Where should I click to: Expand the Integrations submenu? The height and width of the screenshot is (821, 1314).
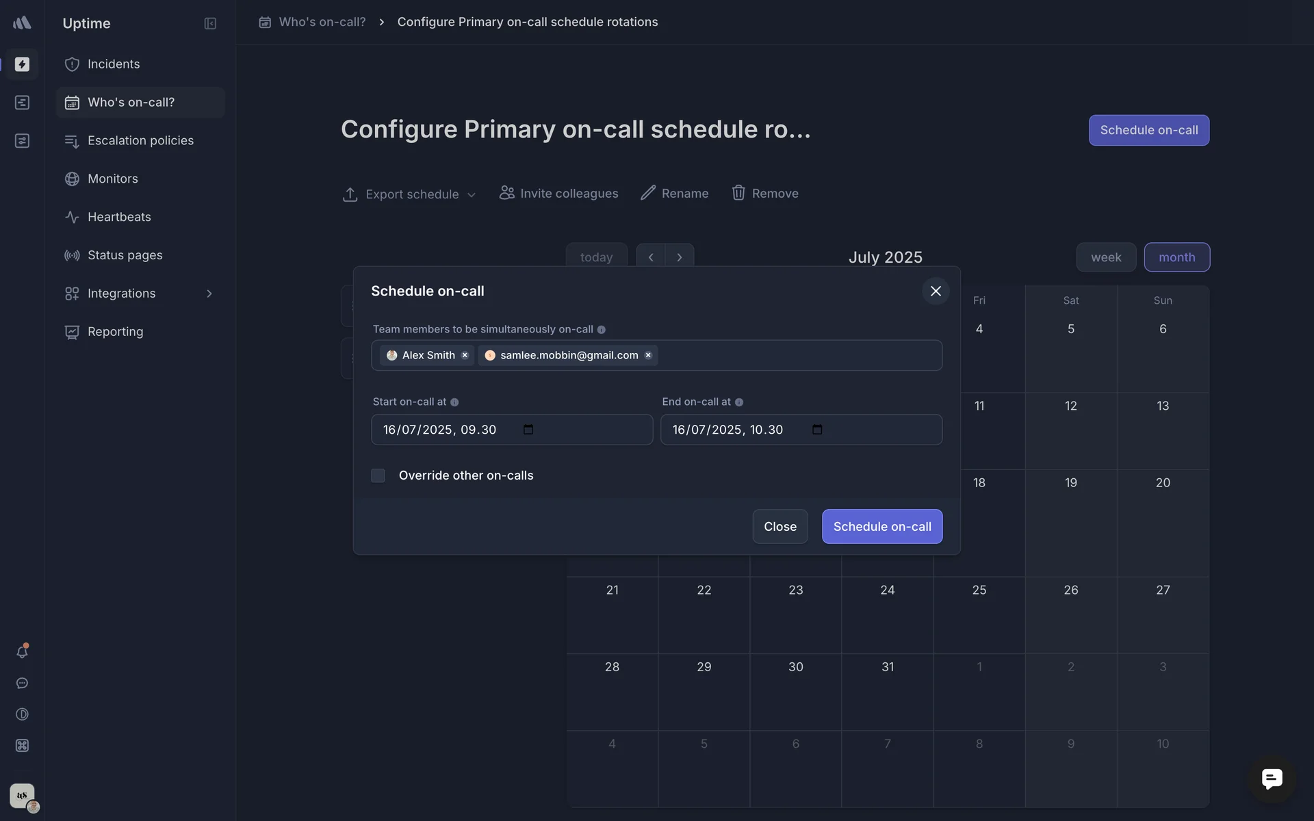point(209,294)
